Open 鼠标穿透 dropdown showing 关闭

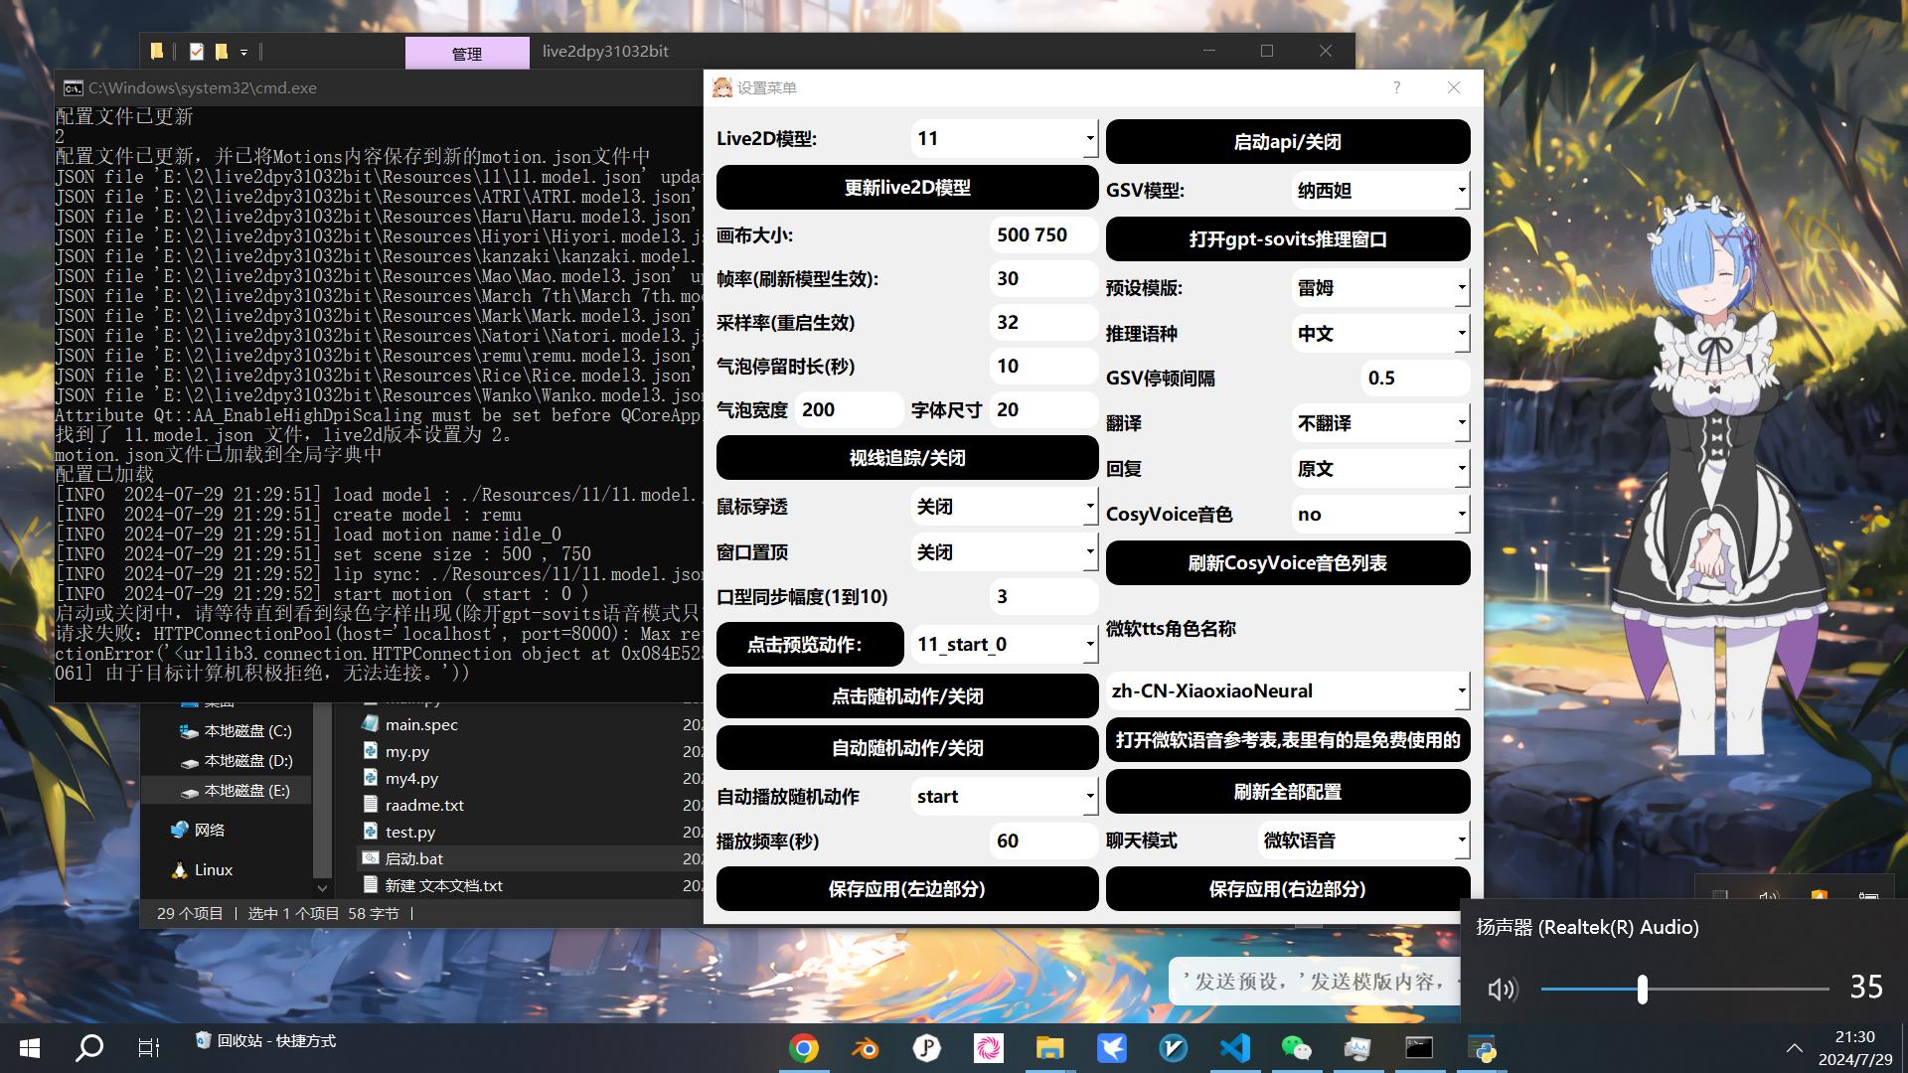click(x=1005, y=507)
